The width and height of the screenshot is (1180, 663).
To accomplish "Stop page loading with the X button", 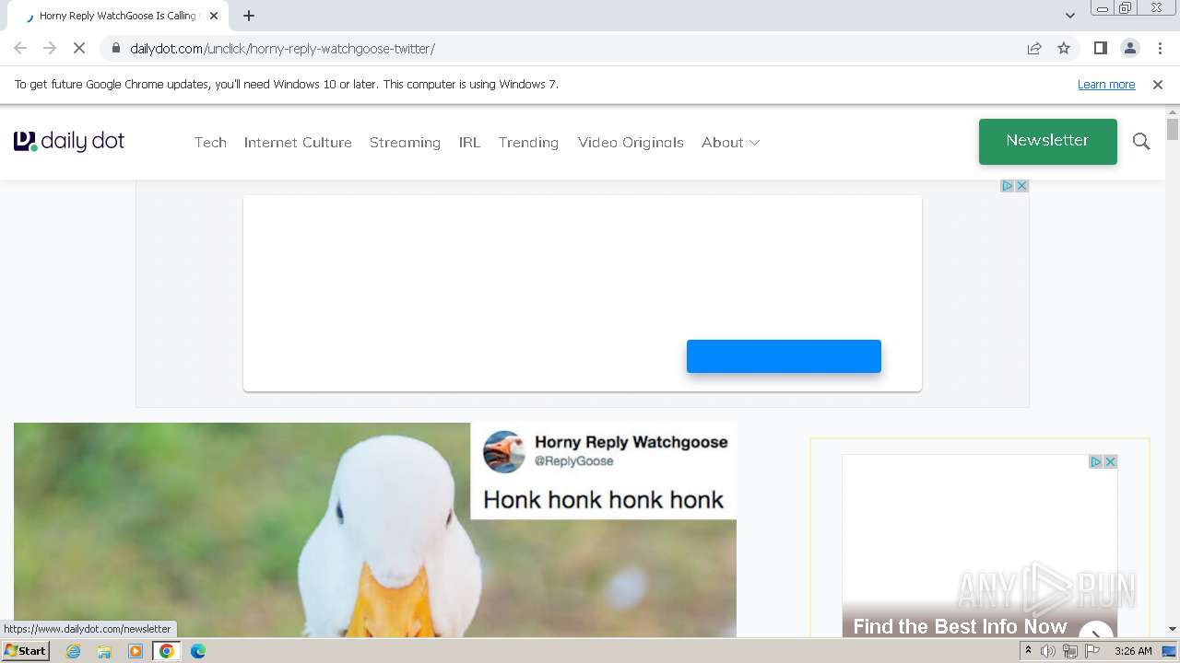I will (79, 48).
